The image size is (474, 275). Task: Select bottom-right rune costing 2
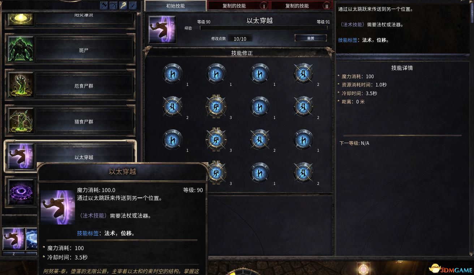[303, 173]
